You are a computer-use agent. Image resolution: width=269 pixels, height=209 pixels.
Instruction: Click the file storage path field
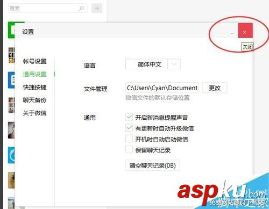(162, 88)
